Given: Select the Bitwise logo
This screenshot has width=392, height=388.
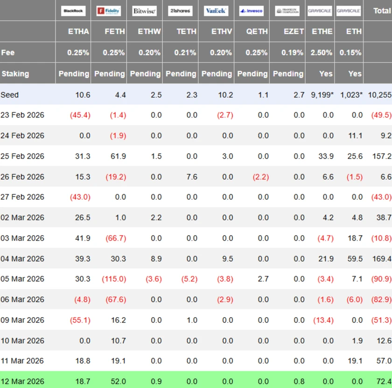Looking at the screenshot, I should coord(144,10).
